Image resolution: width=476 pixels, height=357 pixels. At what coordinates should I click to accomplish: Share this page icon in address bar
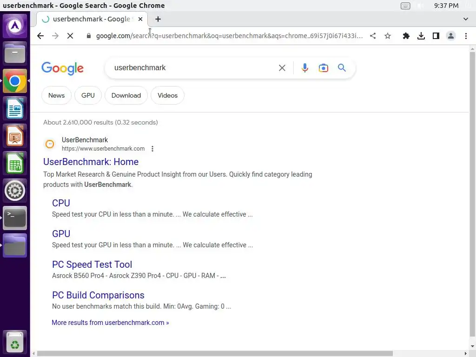(373, 36)
